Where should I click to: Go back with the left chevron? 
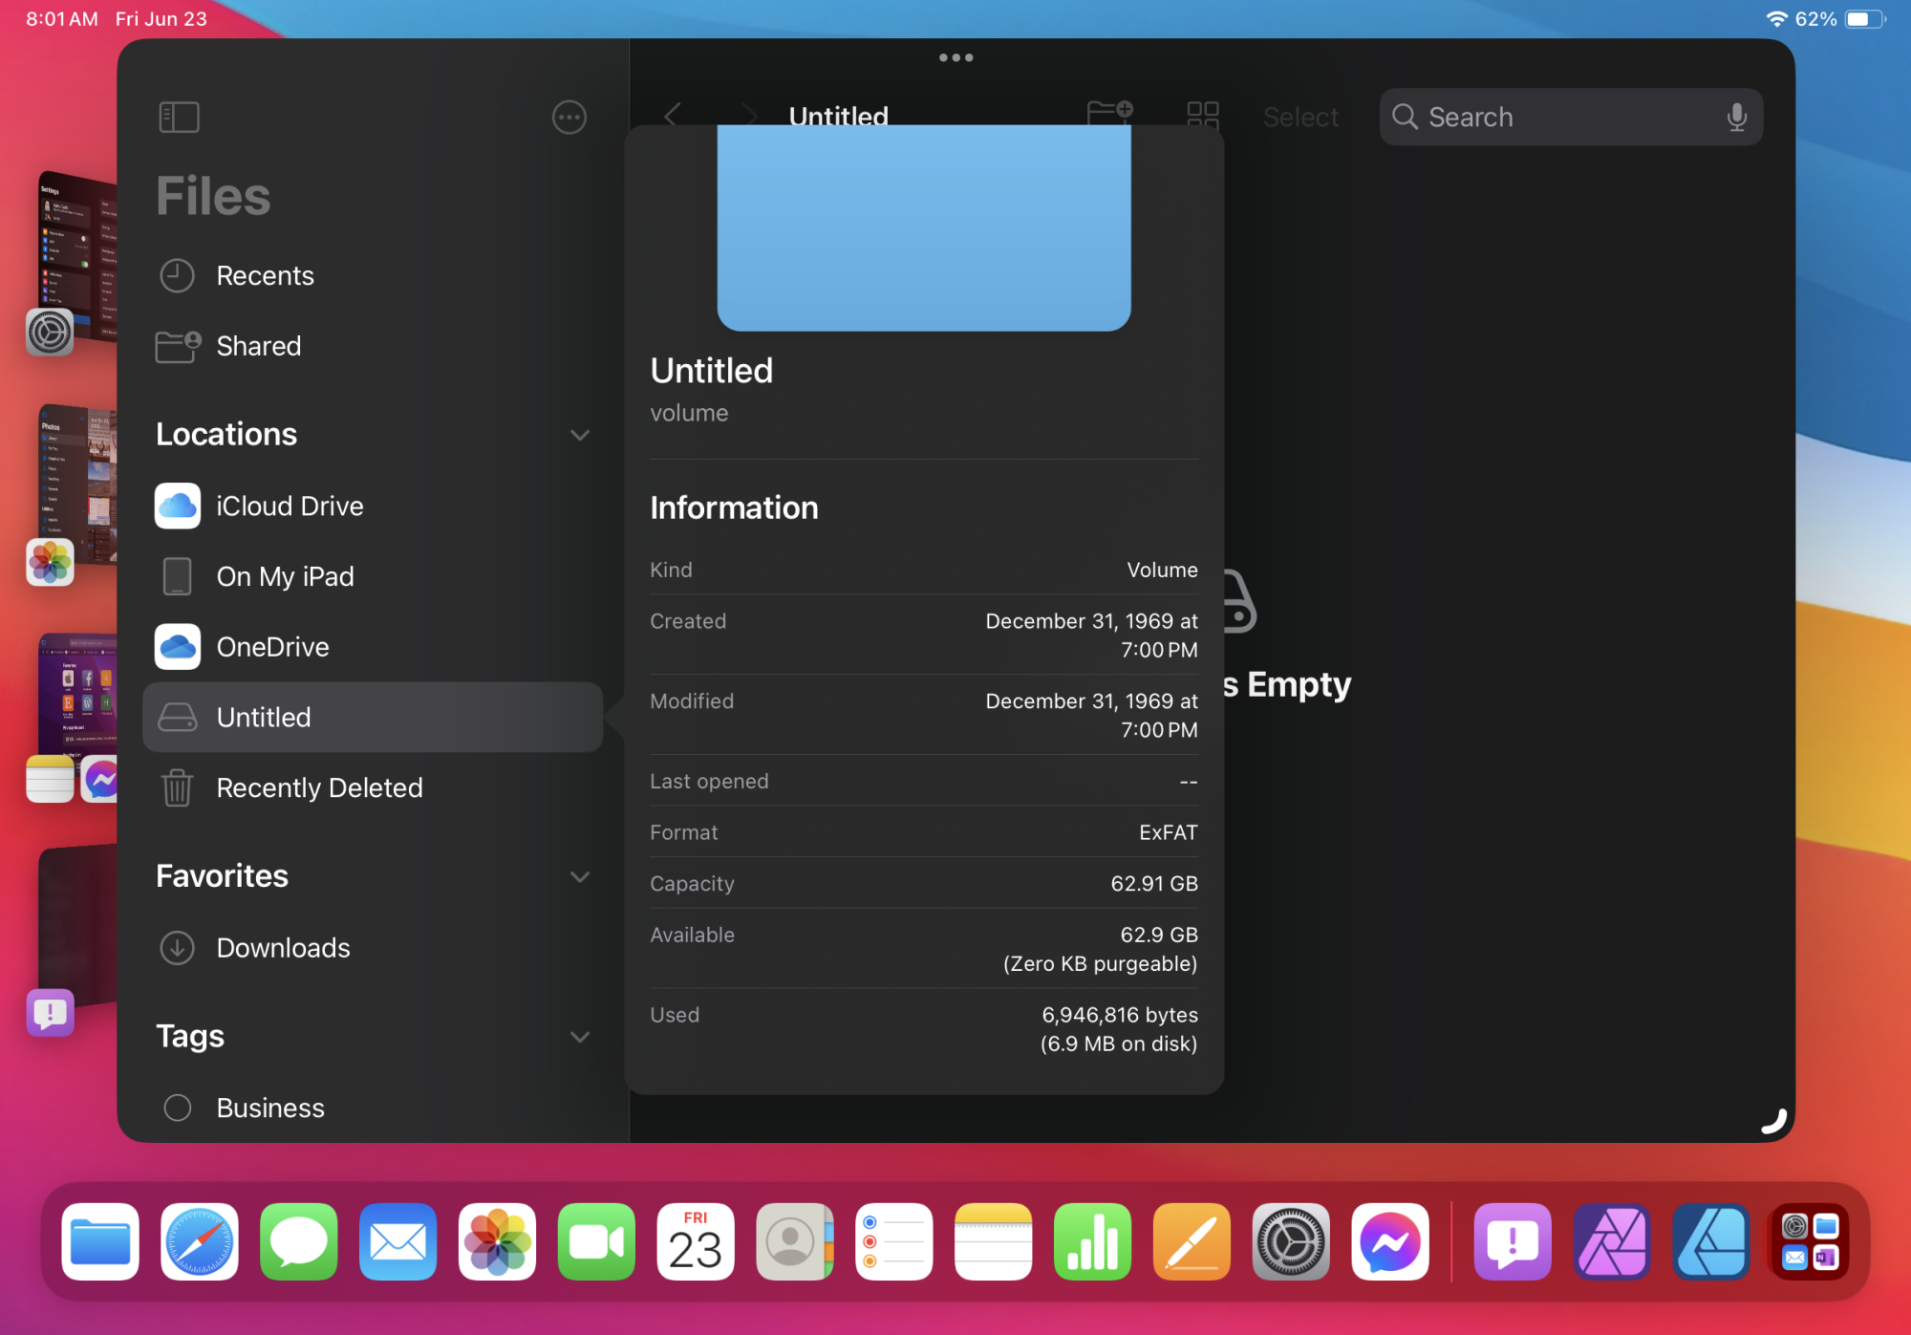click(673, 116)
